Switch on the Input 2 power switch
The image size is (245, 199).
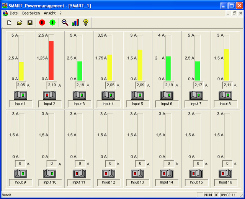tap(50, 95)
